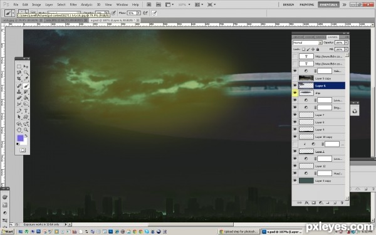
Task: Open the File menu
Action: (x=16, y=4)
